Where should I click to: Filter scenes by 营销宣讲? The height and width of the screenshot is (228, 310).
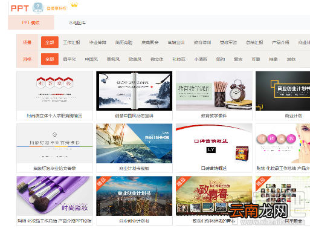[176, 42]
